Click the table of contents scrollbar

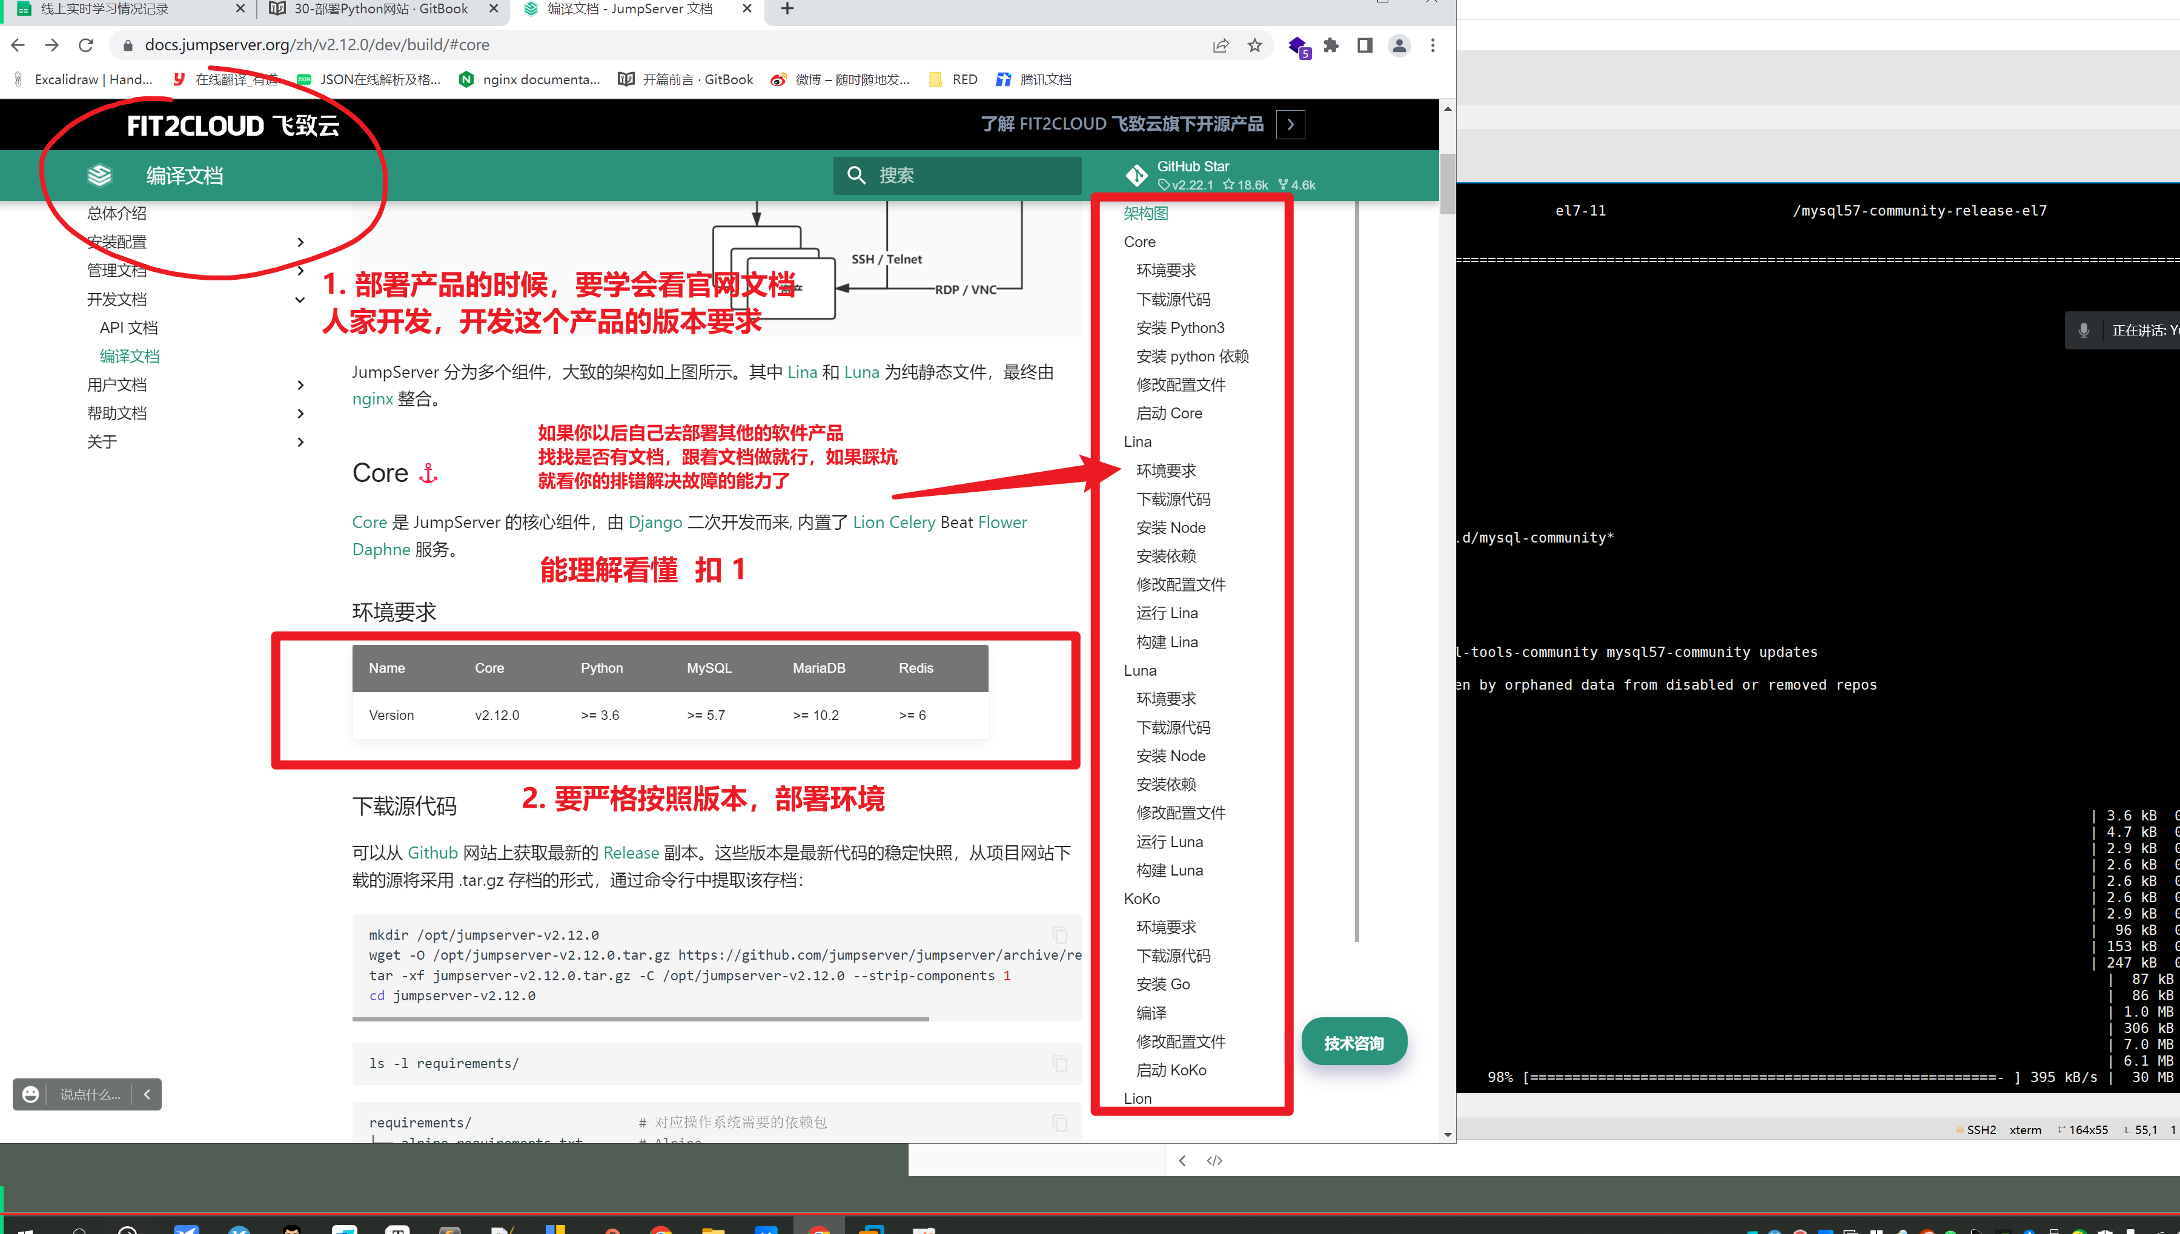(x=1357, y=572)
